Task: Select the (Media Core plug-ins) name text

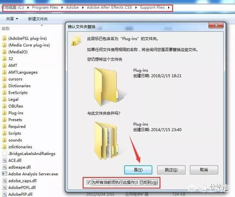Action: (29, 45)
